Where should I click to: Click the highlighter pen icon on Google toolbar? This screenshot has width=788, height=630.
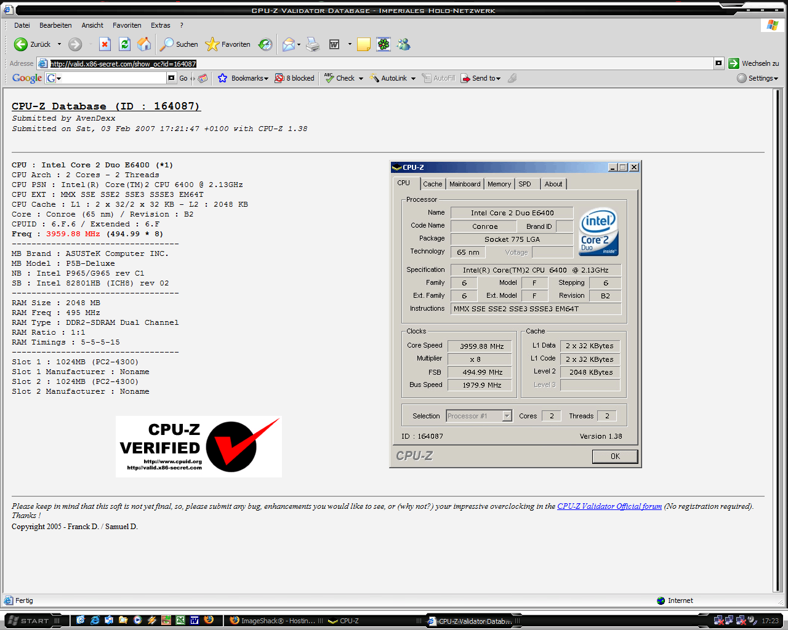(512, 78)
